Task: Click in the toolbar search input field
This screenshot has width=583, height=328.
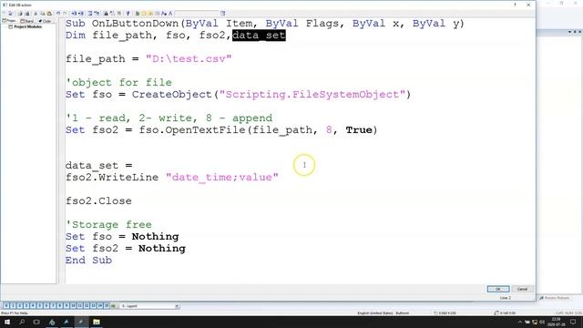Action: pos(197,14)
